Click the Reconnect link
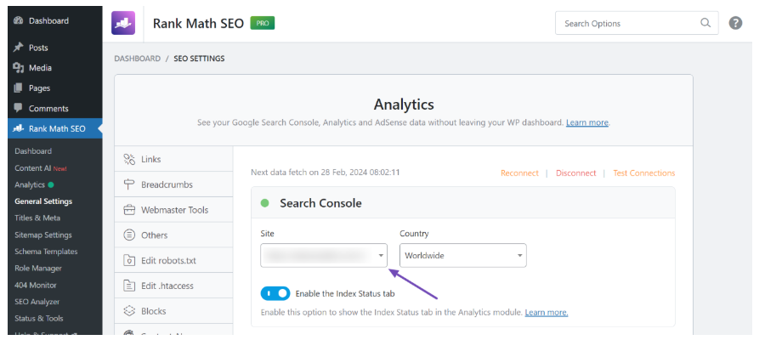This screenshot has width=765, height=340. (x=519, y=173)
